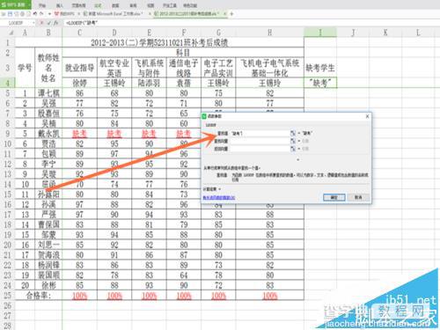Viewport: 440px width, 330px height.
Task: Open the 审阅 ribbon tab
Action: point(133,5)
